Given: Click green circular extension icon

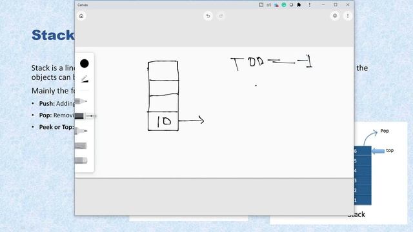Looking at the screenshot, I should point(284,5).
